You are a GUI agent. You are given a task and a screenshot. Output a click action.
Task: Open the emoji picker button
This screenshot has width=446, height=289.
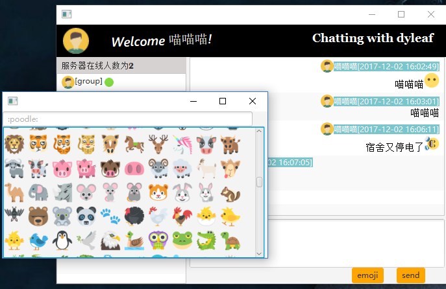(x=367, y=275)
